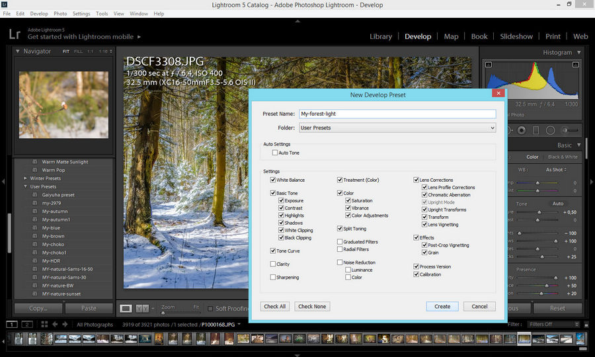This screenshot has height=357, width=595.
Task: Hide the top module panel arrow
Action: pyautogui.click(x=297, y=21)
